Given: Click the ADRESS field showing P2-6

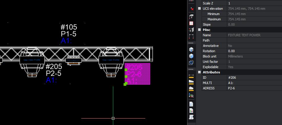Looking at the screenshot, I should [x=254, y=88].
